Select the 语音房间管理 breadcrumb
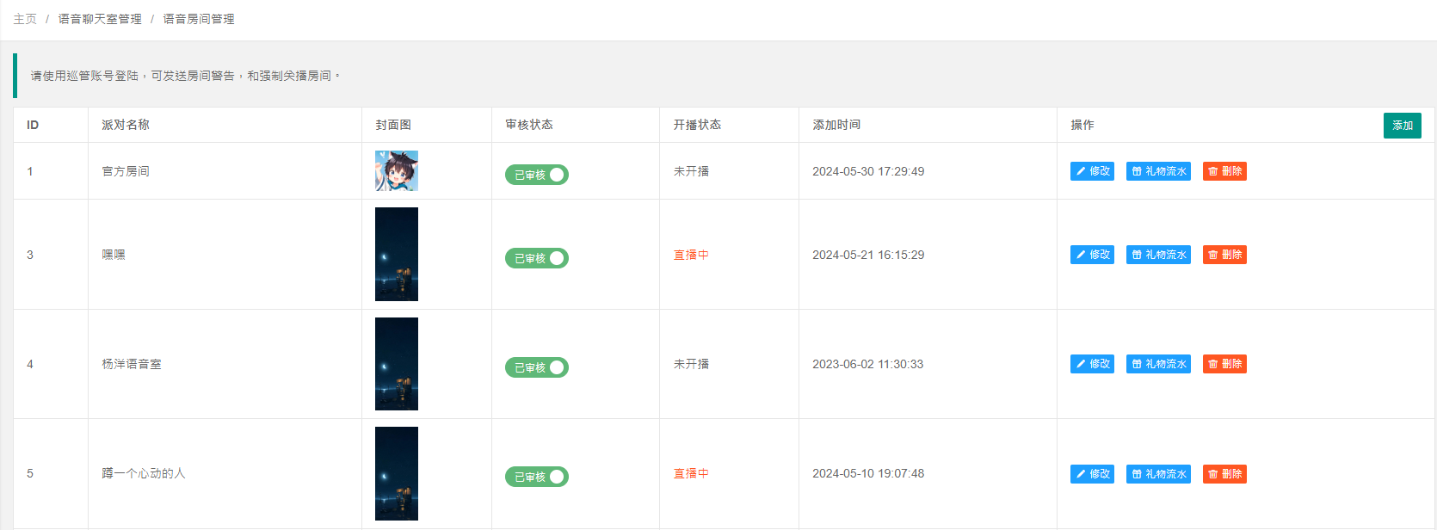The image size is (1437, 530). (x=199, y=19)
